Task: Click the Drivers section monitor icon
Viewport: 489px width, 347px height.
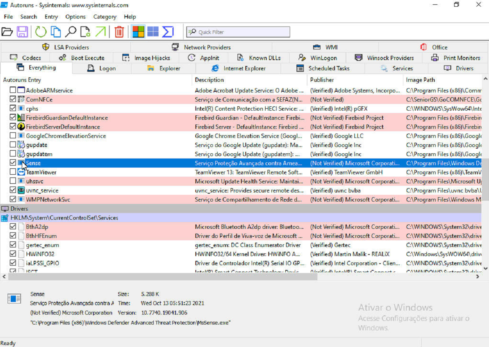Action: coord(5,209)
